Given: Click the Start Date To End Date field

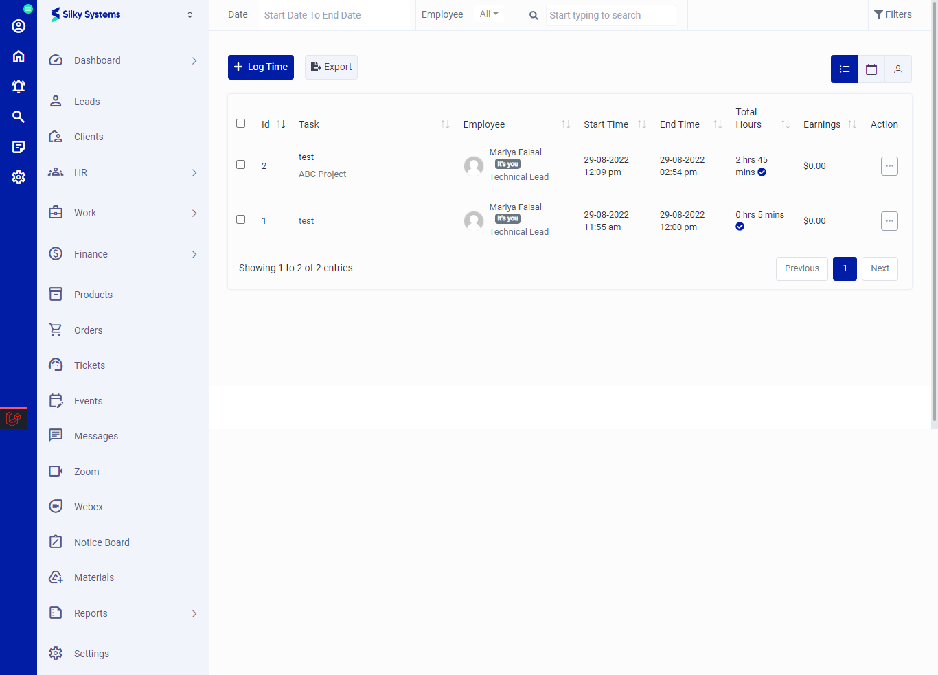Looking at the screenshot, I should point(334,15).
